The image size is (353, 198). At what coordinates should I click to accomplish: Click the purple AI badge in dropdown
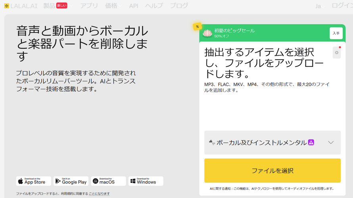point(311,142)
